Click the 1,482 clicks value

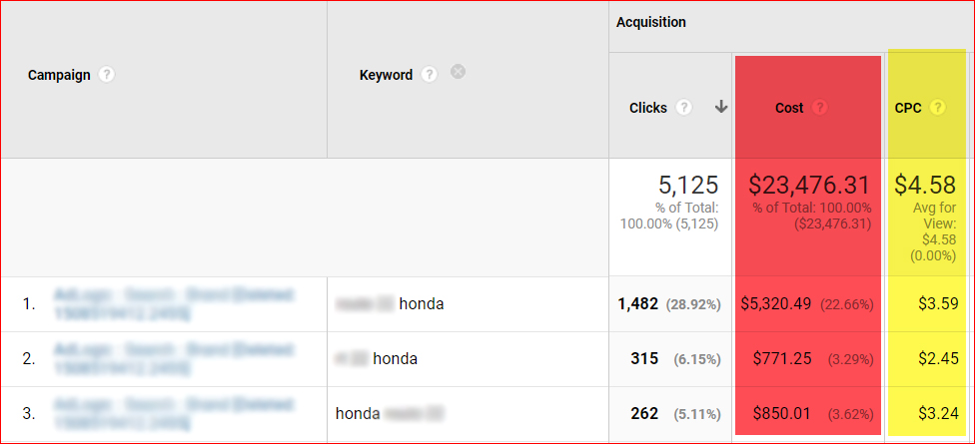[640, 304]
